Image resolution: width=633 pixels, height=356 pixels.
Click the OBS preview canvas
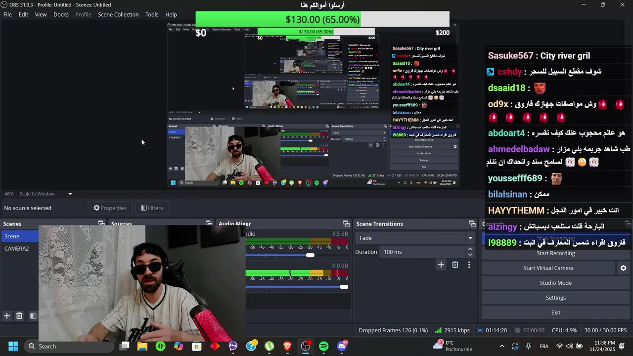314,106
